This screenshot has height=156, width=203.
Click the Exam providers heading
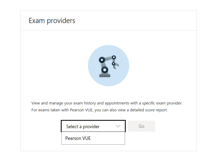(52, 21)
